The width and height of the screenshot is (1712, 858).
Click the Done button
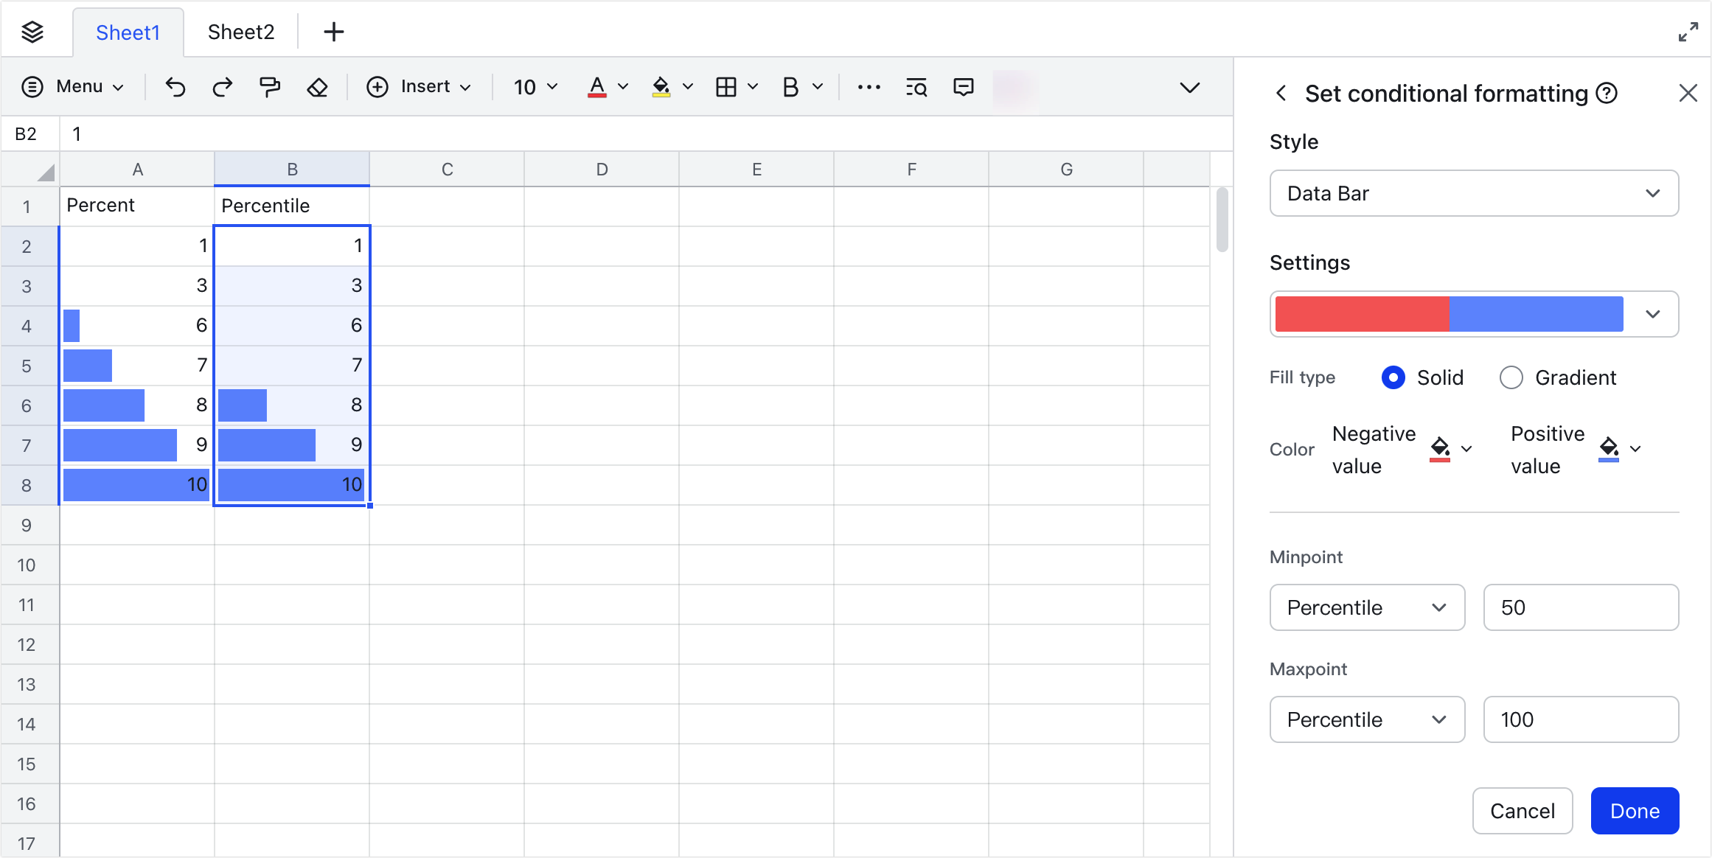(1635, 810)
